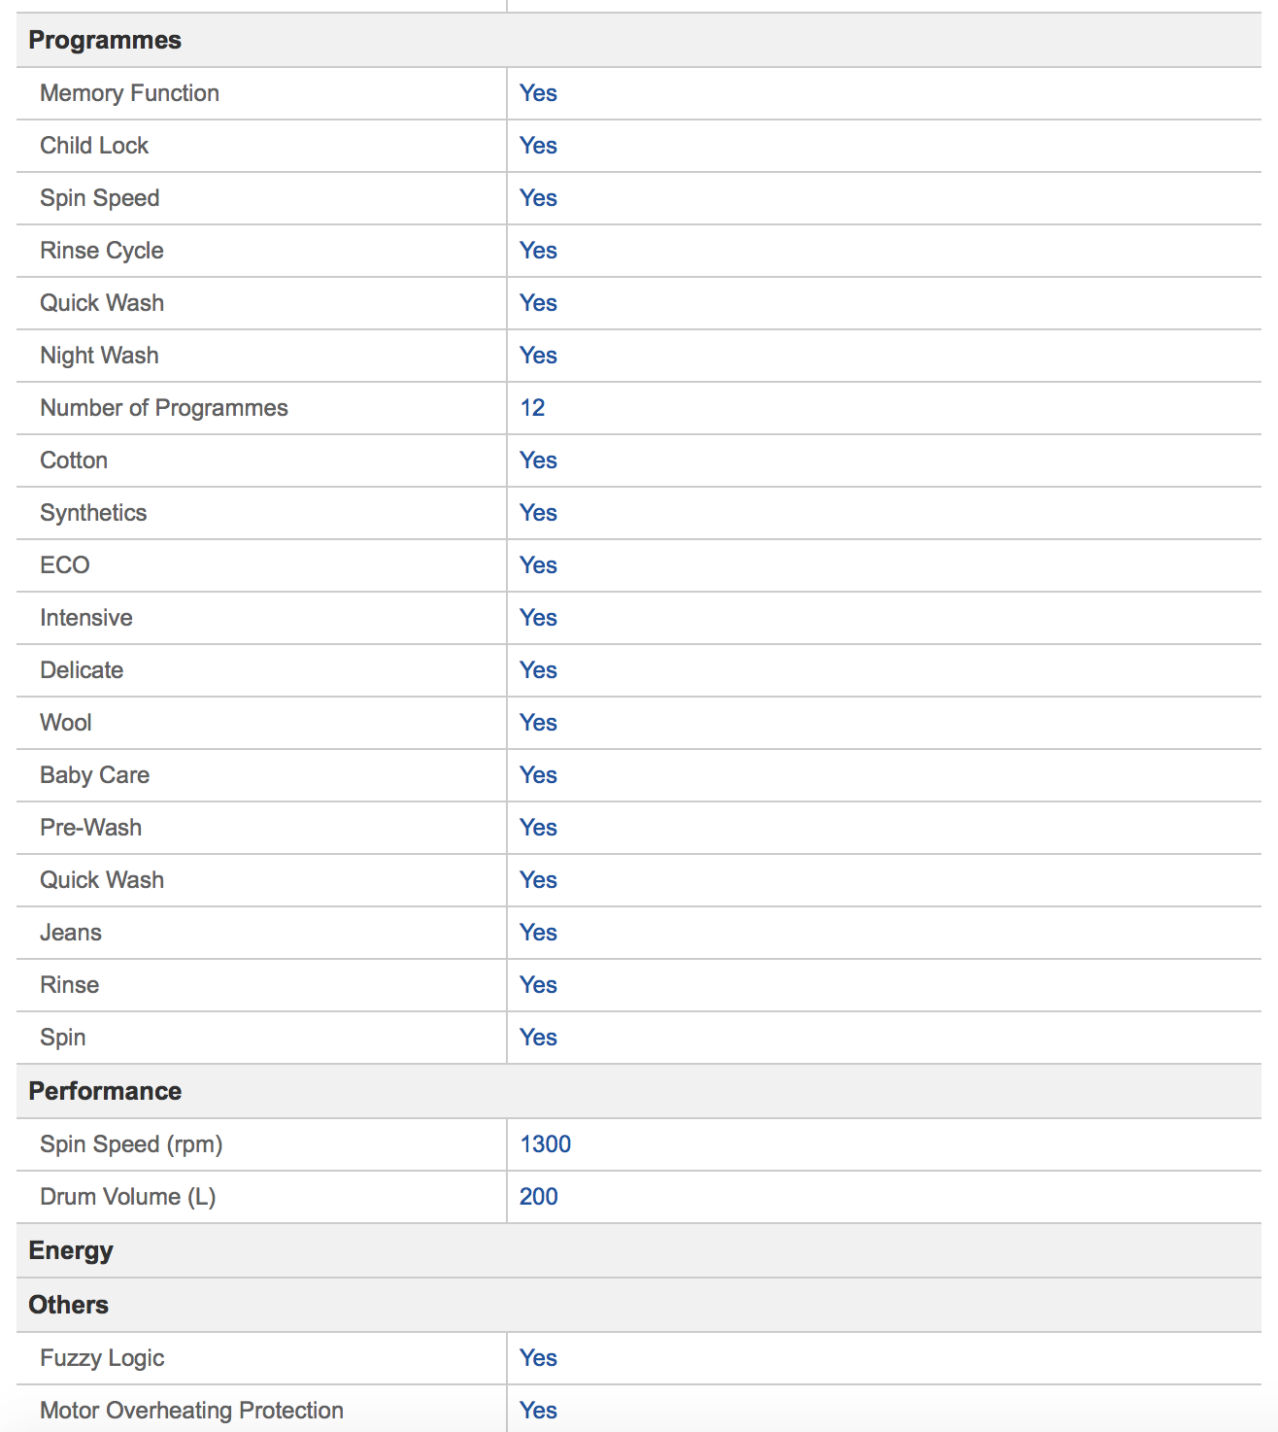The height and width of the screenshot is (1432, 1278).
Task: Click the Drum Volume (L) label
Action: 127,1197
